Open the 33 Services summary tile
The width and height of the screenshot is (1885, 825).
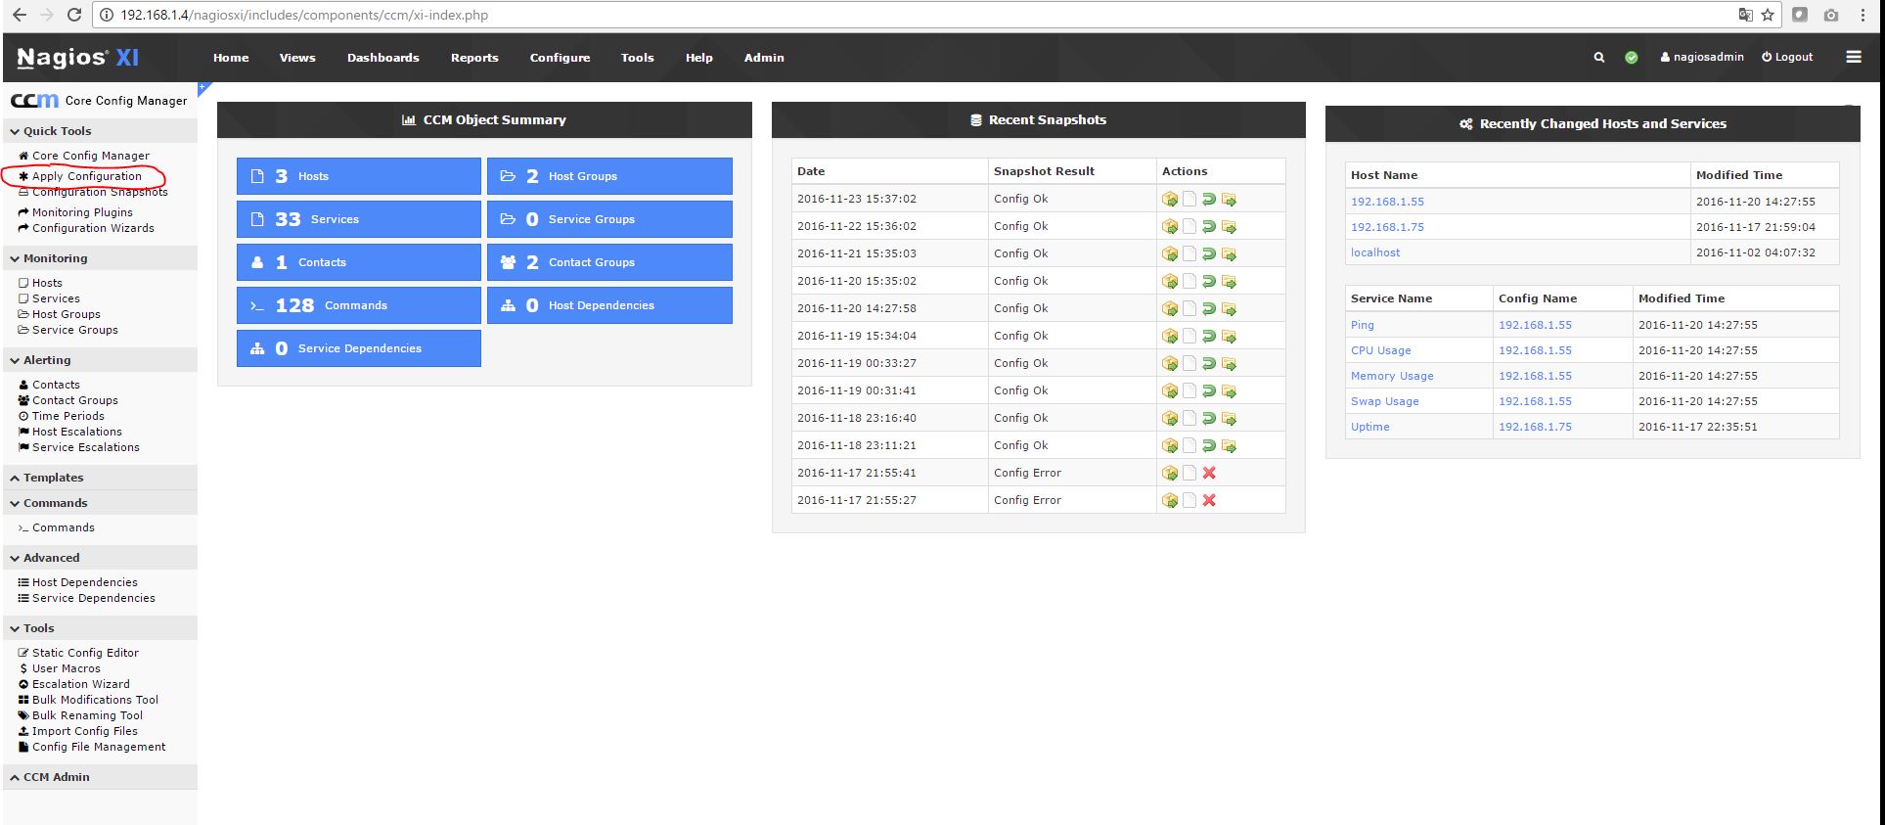[x=359, y=219]
